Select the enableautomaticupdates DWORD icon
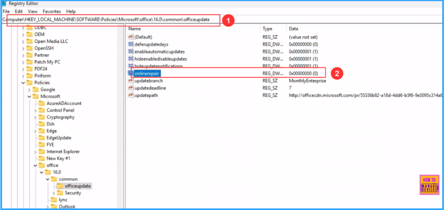 (x=131, y=52)
